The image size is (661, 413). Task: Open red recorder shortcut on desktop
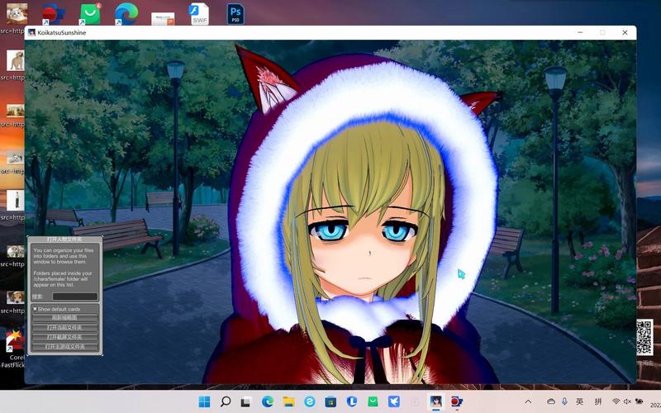coord(53,14)
